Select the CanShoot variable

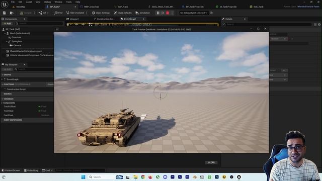tap(9, 115)
